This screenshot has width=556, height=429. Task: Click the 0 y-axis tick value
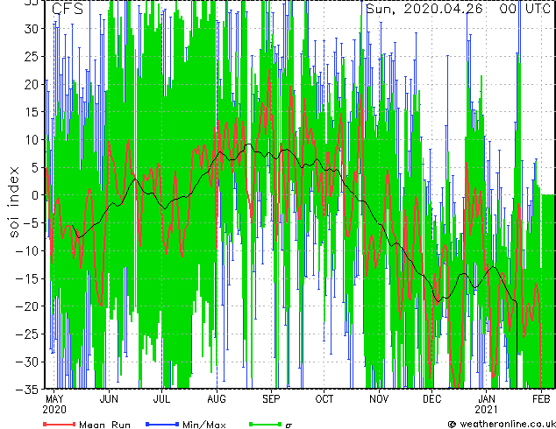[35, 195]
